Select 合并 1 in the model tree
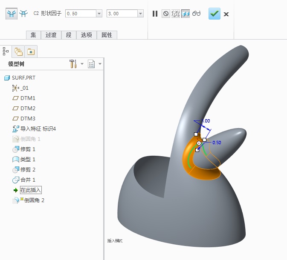 click(x=28, y=180)
